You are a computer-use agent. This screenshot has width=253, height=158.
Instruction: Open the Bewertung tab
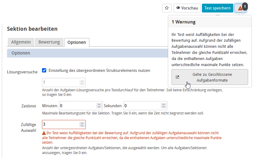pyautogui.click(x=49, y=42)
